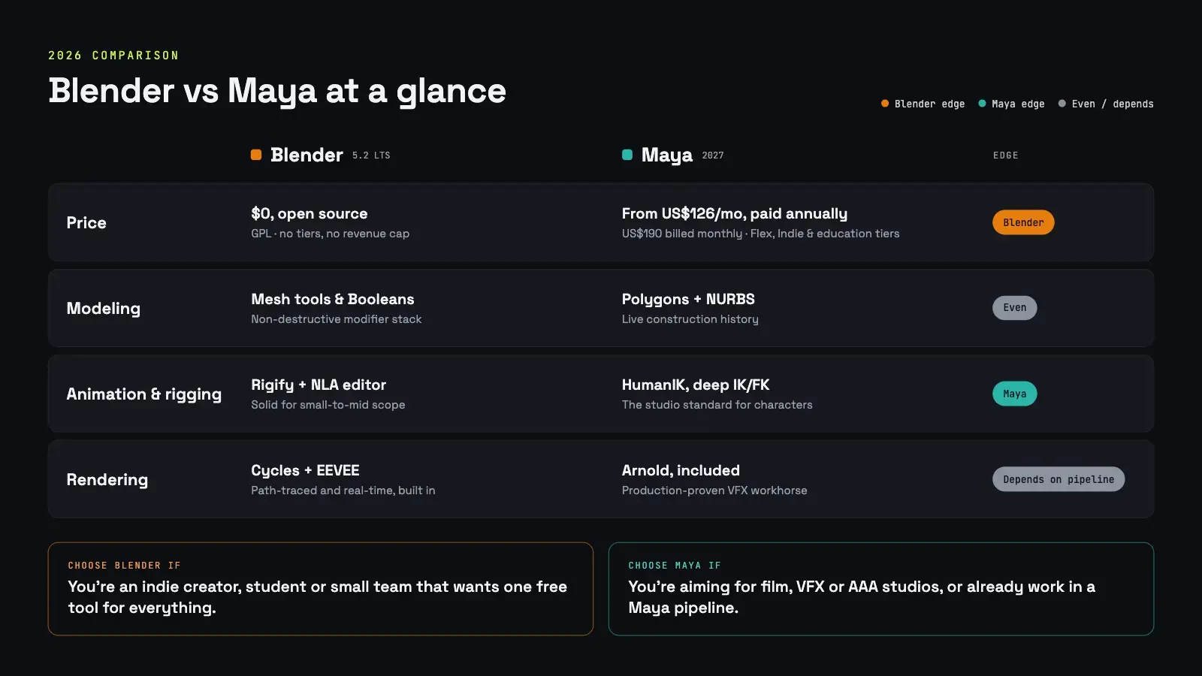
Task: Click 'The studio standard for characters' subtext
Action: tap(717, 405)
